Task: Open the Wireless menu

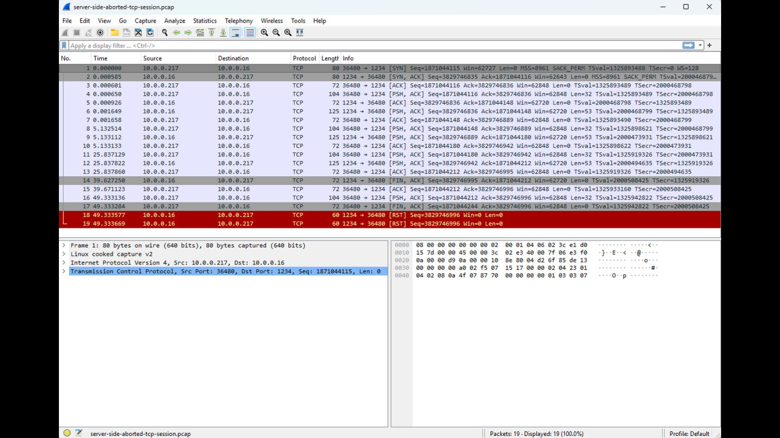Action: [x=272, y=21]
